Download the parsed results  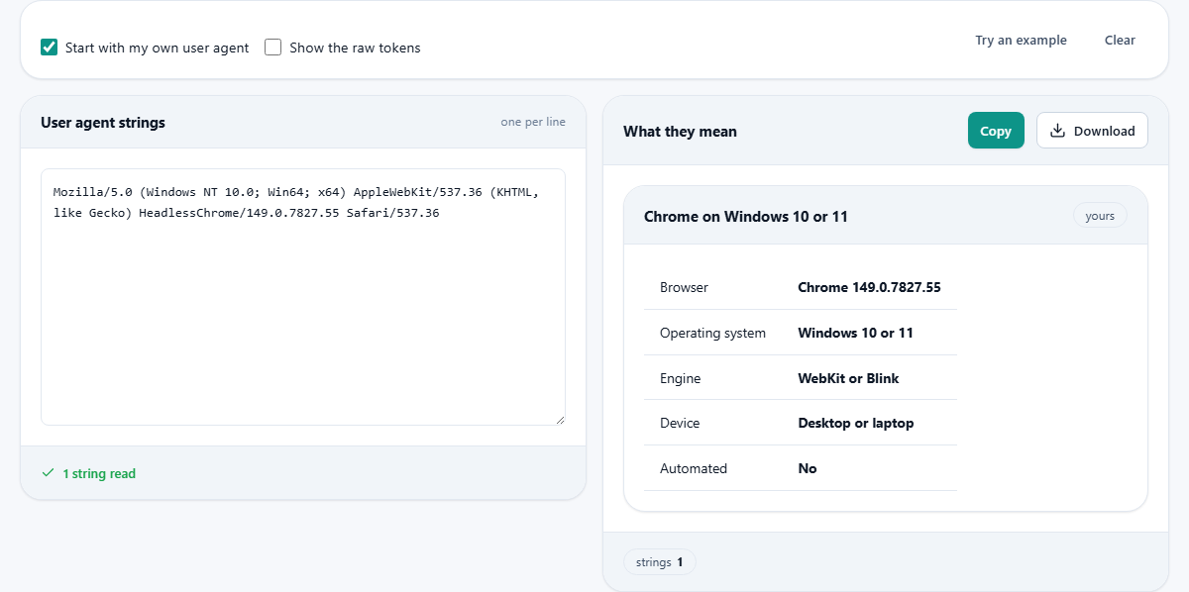[1092, 131]
